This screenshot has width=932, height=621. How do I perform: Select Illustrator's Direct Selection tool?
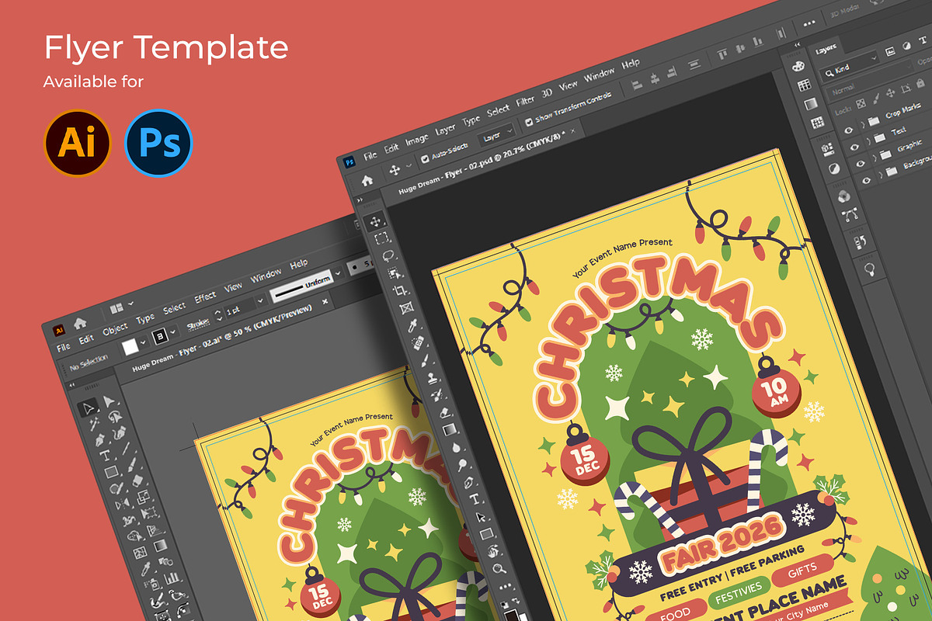(108, 402)
